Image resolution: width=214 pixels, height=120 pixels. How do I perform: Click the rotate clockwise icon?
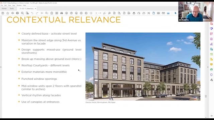[139, 13]
